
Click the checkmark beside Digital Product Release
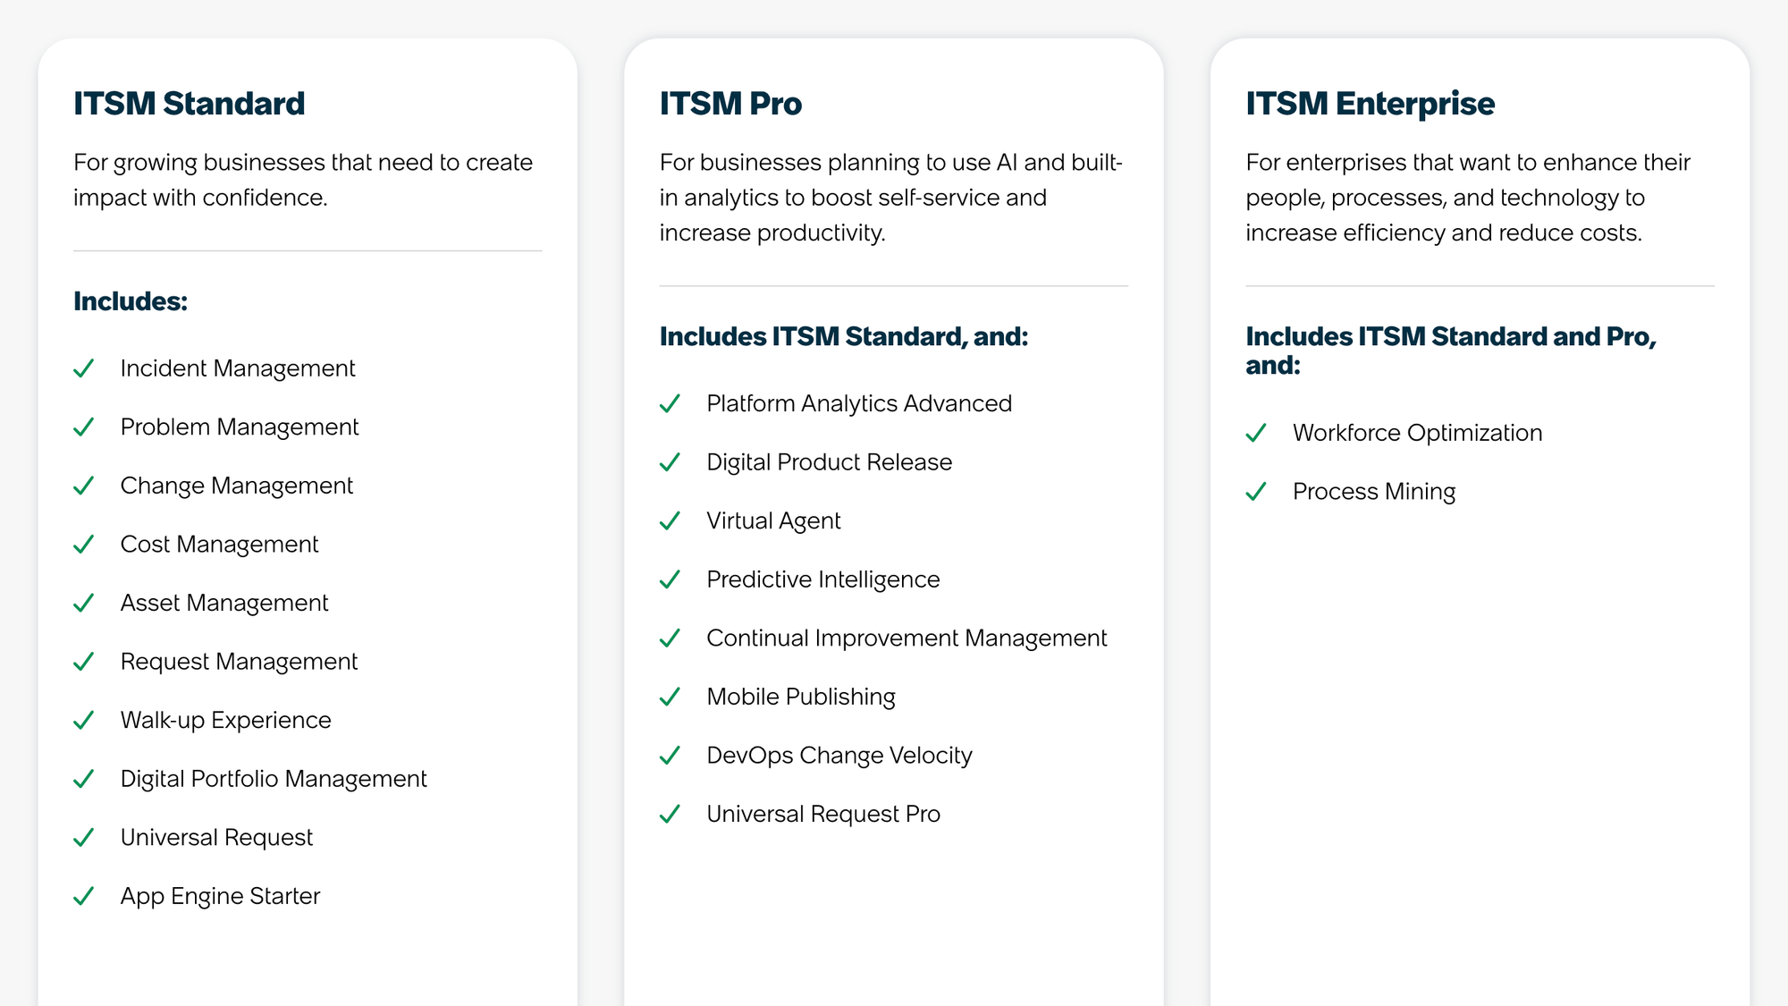(x=670, y=462)
